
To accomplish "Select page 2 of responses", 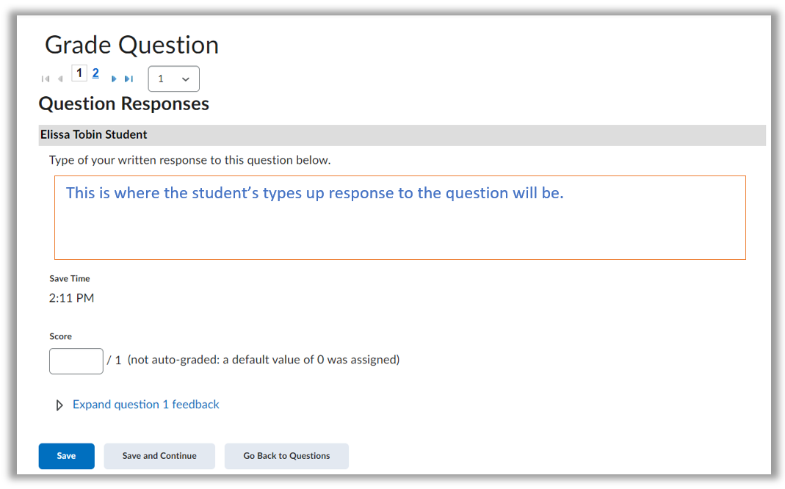I will tap(95, 73).
